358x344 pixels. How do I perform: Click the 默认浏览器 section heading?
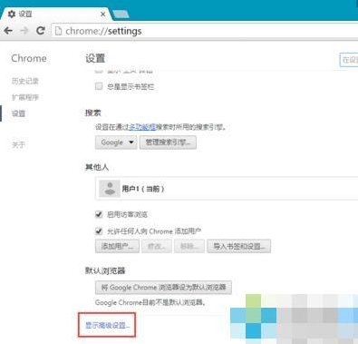click(105, 270)
